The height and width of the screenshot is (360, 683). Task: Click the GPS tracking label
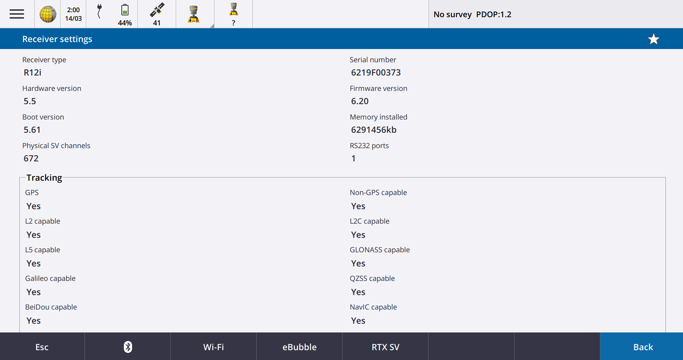coord(32,193)
